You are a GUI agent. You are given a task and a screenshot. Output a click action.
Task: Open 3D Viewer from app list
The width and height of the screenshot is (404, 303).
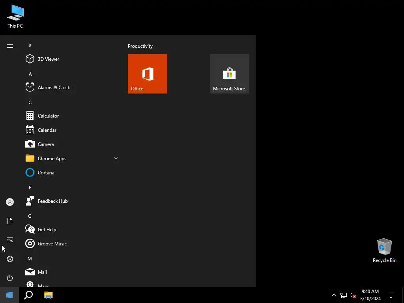coord(72,59)
